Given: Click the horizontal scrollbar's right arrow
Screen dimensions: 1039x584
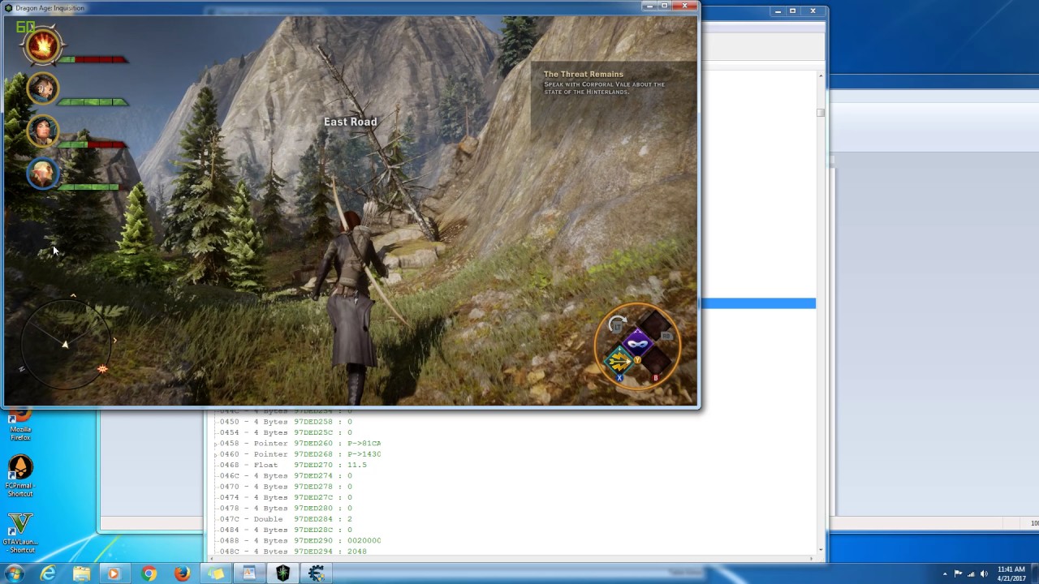Looking at the screenshot, I should [812, 558].
